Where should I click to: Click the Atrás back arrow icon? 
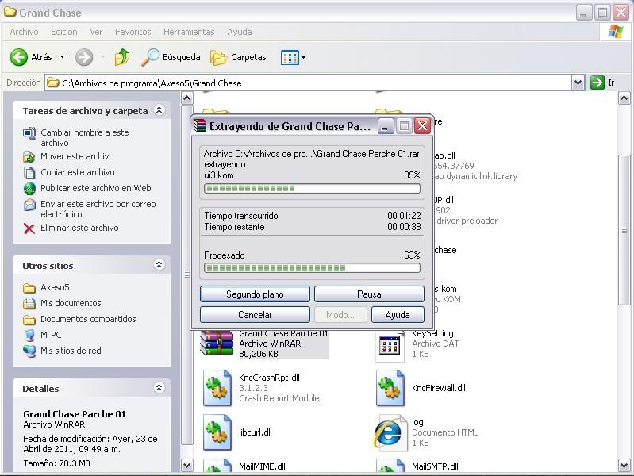point(19,57)
